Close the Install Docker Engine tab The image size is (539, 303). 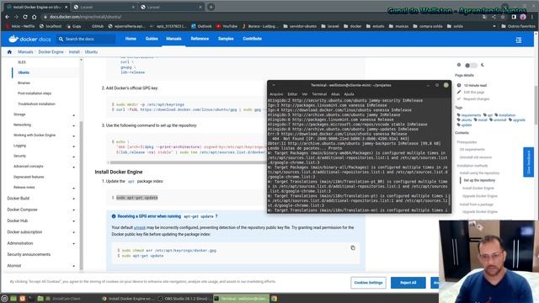pyautogui.click(x=66, y=7)
